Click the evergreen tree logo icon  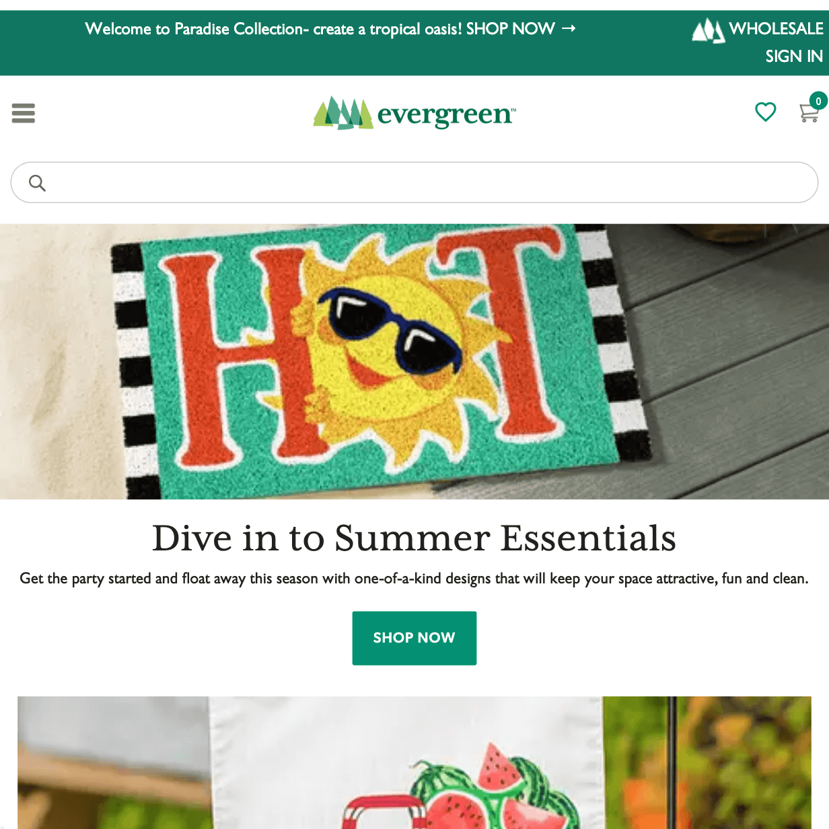click(343, 113)
